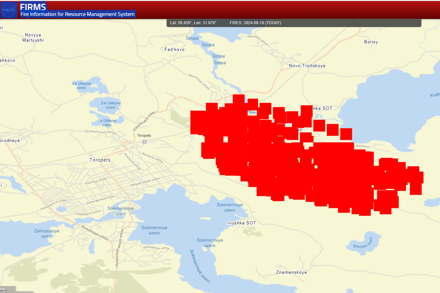440x293 pixels.
Task: Click the NASA meatball logo
Action: click(9, 10)
